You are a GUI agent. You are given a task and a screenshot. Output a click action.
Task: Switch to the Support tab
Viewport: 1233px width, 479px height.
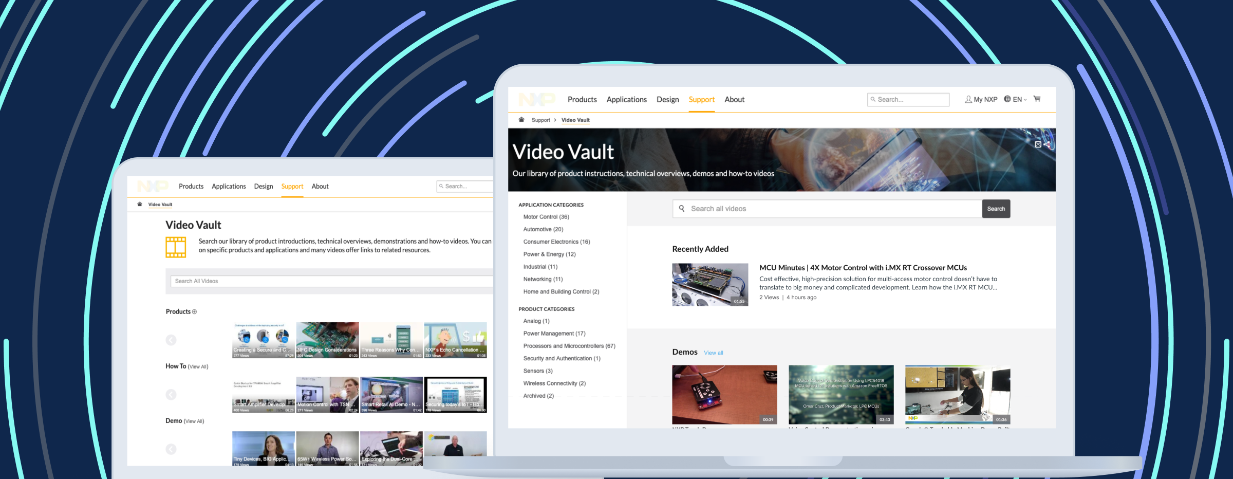point(702,99)
